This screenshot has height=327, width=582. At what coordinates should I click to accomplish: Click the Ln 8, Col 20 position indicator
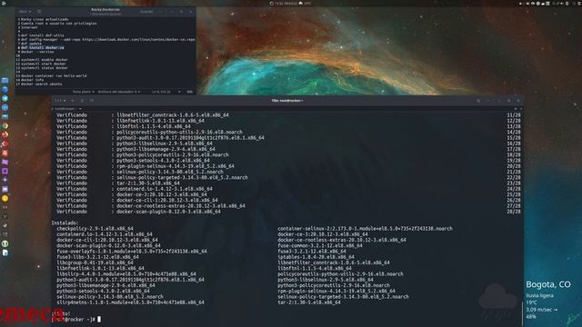click(161, 92)
